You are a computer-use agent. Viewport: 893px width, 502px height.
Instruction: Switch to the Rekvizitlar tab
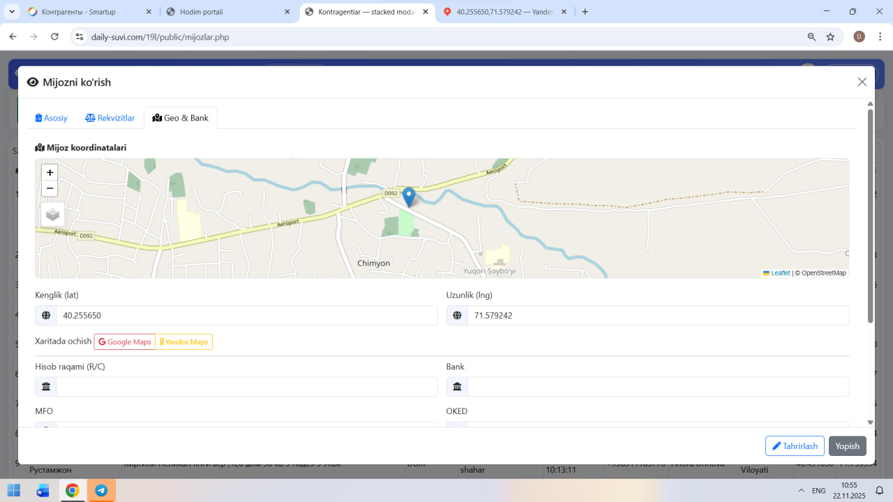pyautogui.click(x=110, y=119)
